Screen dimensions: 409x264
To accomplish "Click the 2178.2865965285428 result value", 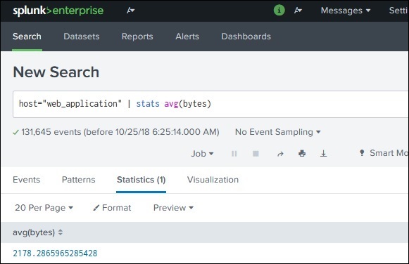I will pyautogui.click(x=55, y=253).
